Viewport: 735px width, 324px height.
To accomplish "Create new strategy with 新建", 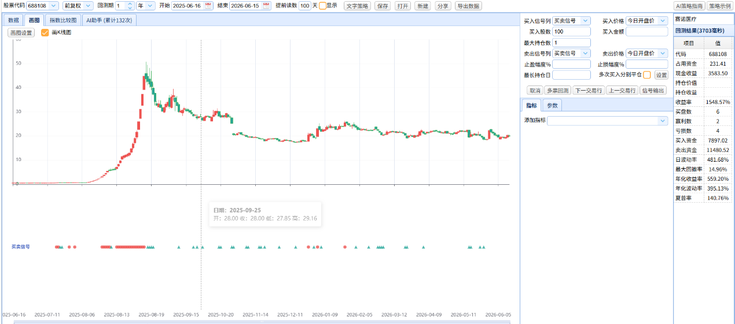I will point(422,6).
